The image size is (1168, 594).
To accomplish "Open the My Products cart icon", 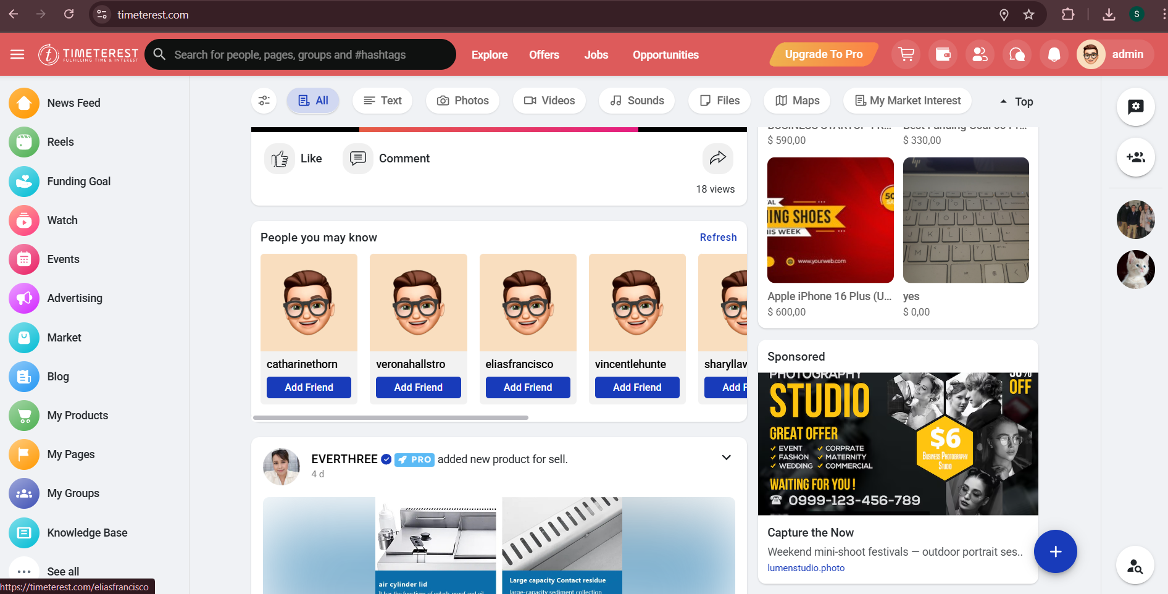I will coord(24,416).
